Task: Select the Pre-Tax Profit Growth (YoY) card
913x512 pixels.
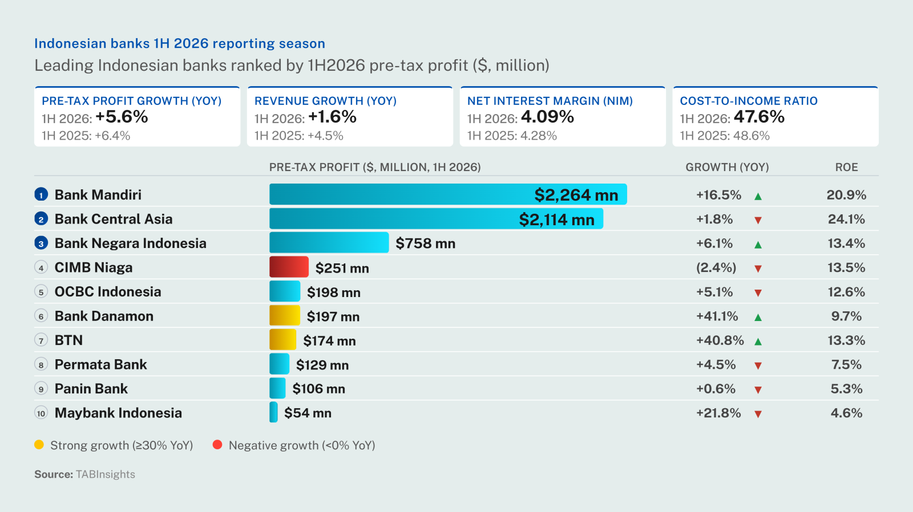Action: pos(137,116)
